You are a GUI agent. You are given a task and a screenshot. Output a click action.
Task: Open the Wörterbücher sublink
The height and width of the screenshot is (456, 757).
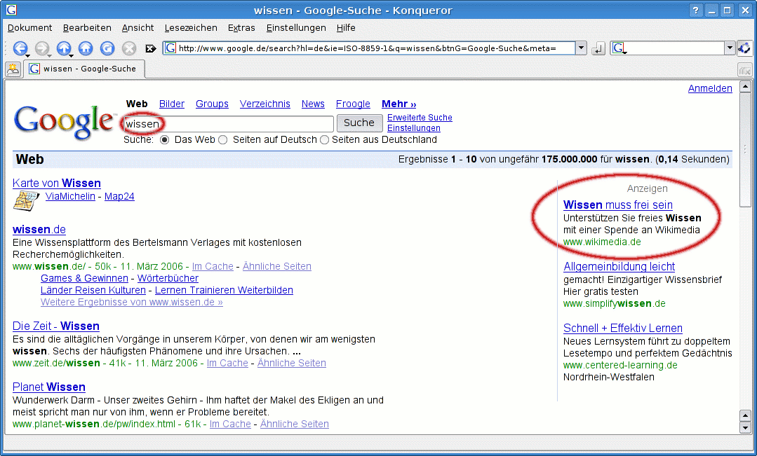tap(168, 278)
